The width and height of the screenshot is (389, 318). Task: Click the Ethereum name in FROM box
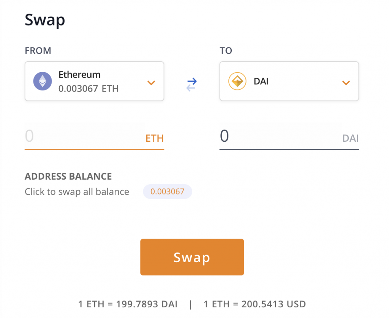click(79, 75)
